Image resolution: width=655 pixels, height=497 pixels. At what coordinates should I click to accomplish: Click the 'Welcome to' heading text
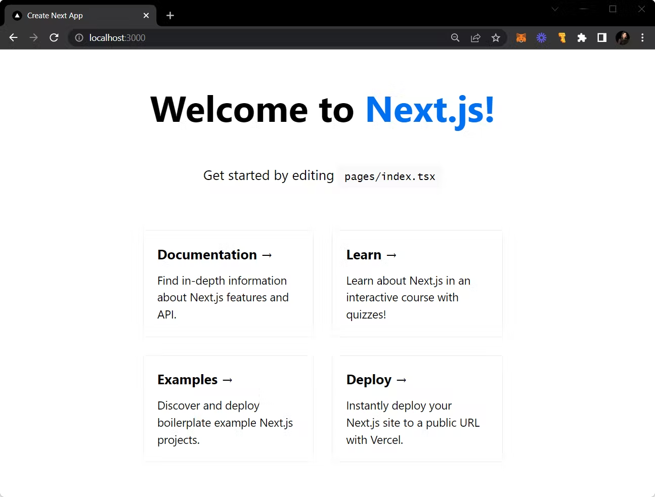tap(252, 110)
